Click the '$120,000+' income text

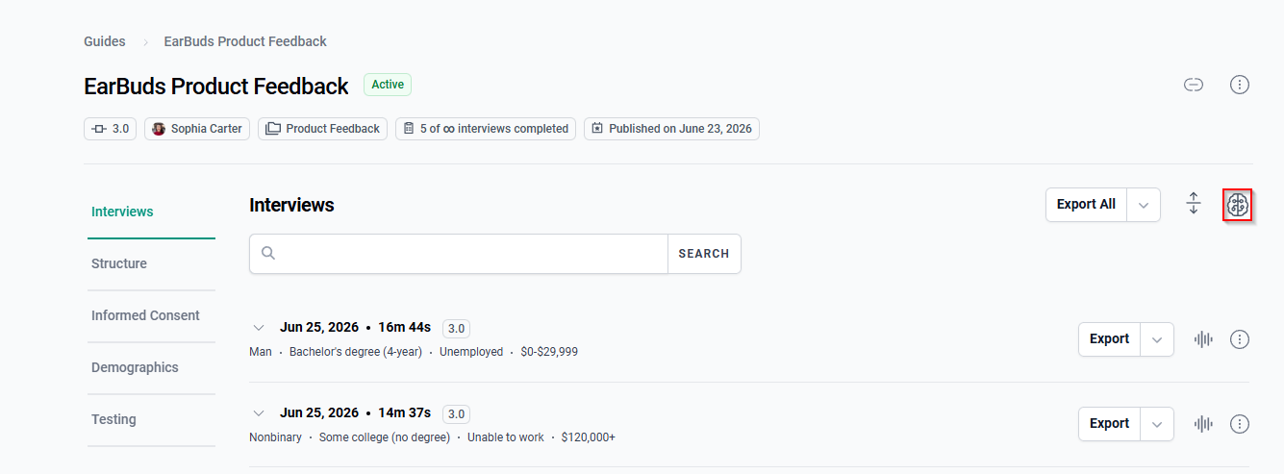click(x=589, y=437)
